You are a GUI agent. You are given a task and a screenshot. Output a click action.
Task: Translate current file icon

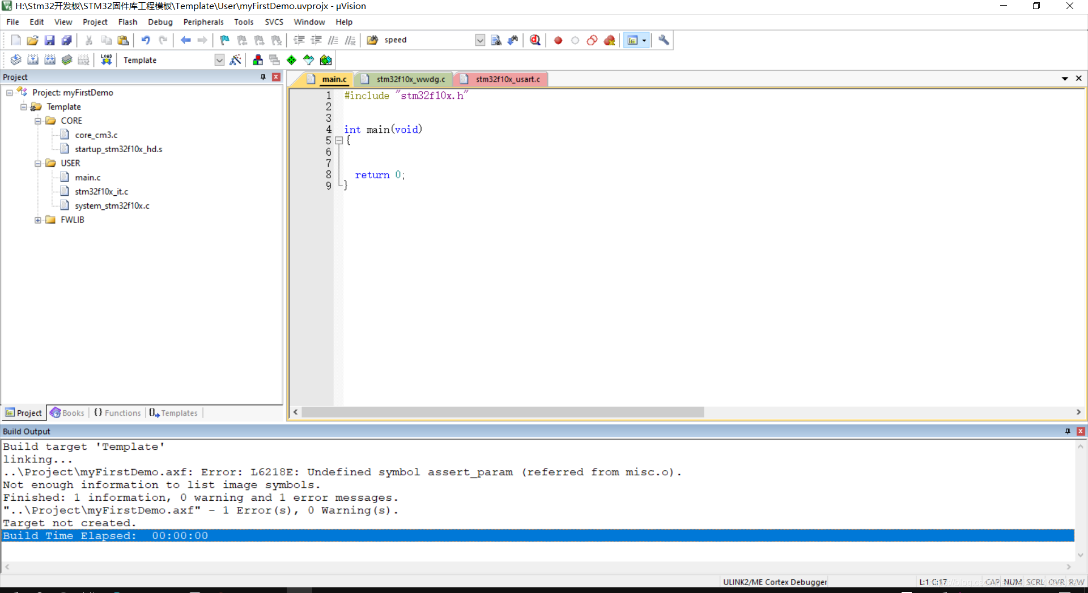point(16,60)
